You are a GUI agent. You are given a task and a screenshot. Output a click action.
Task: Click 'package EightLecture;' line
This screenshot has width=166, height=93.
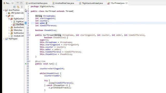(43, 6)
